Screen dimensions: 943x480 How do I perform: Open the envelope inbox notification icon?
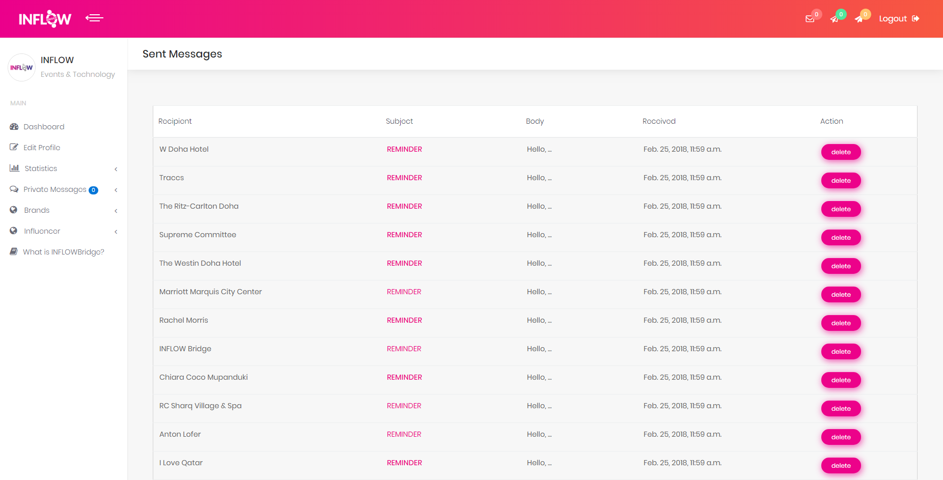click(810, 19)
